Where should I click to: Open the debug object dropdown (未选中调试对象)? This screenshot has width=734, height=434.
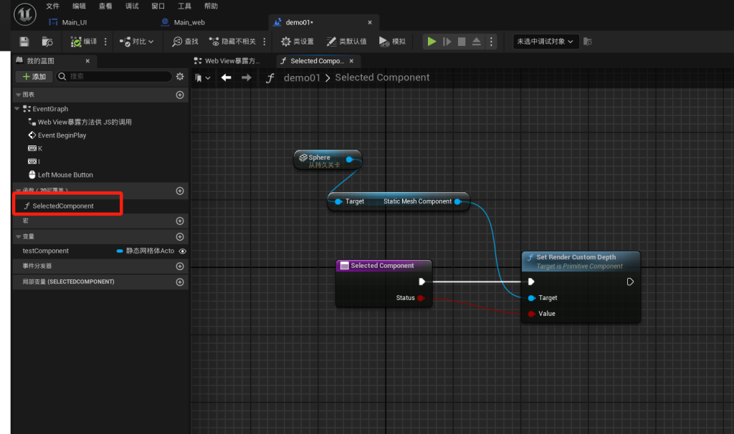click(545, 42)
